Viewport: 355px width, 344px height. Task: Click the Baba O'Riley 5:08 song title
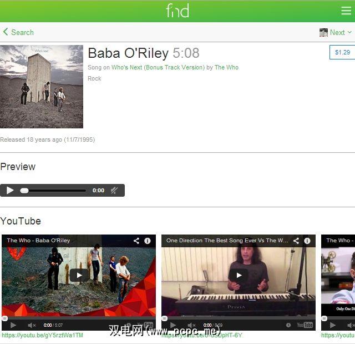click(144, 53)
